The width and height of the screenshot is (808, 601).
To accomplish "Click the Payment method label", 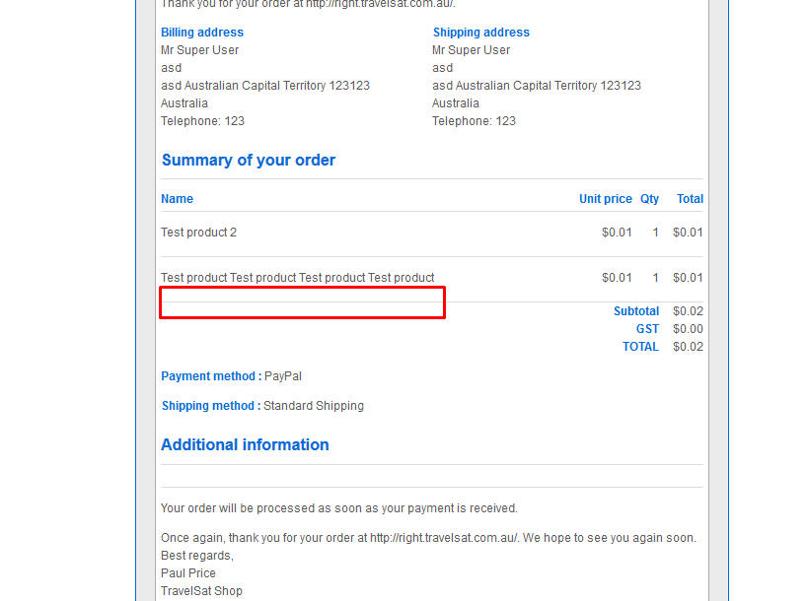I will point(210,376).
